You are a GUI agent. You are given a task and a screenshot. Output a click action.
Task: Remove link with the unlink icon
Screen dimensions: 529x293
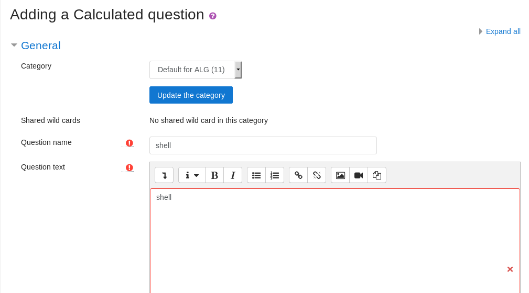click(x=317, y=175)
